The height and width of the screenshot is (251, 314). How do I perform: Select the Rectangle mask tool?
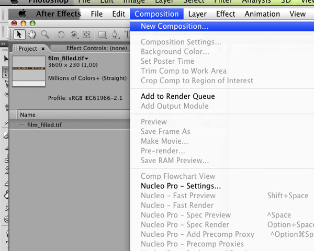[x=103, y=35]
